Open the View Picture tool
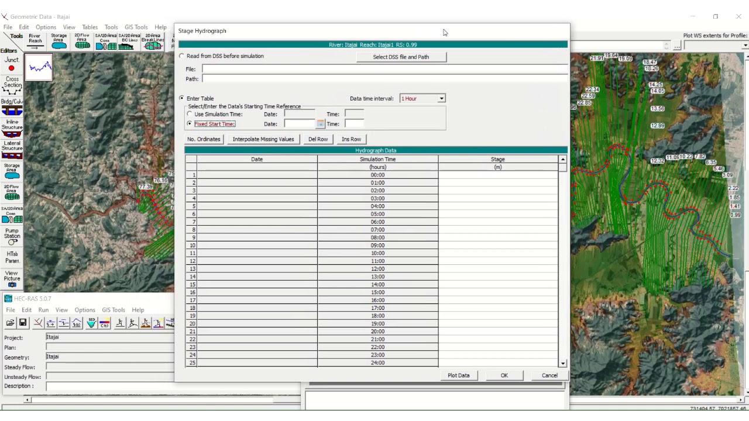 (12, 279)
